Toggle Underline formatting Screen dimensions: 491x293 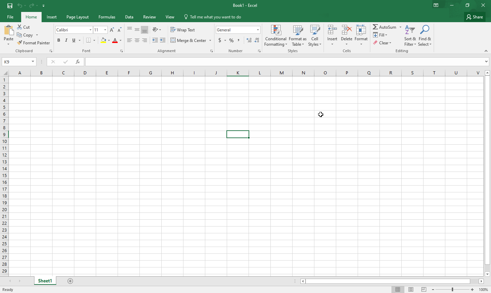[74, 40]
